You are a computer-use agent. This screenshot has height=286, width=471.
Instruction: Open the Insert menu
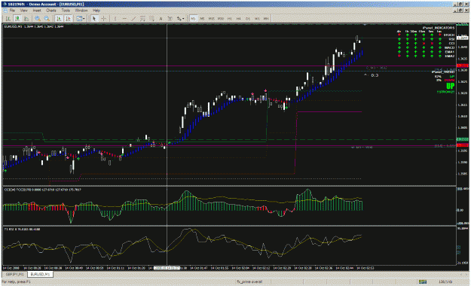[x=37, y=11]
